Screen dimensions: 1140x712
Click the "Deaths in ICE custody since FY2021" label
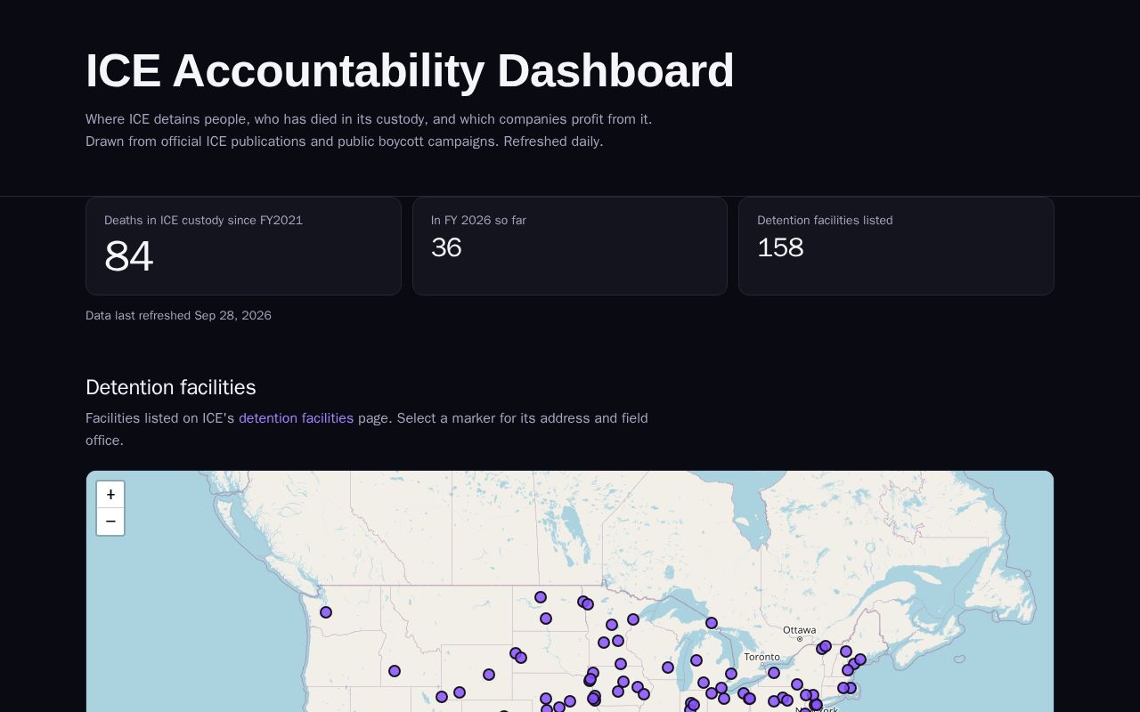point(203,221)
